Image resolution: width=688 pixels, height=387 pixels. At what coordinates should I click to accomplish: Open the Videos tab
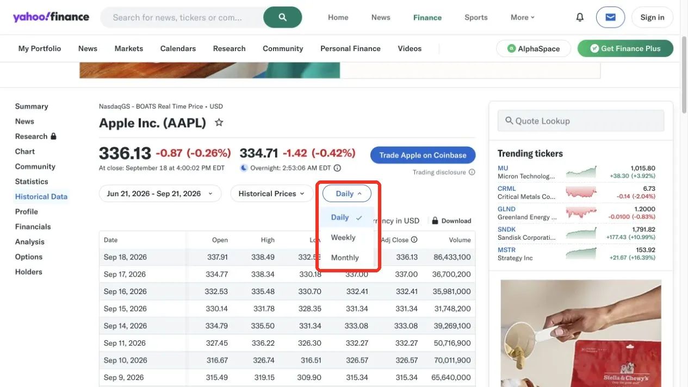pos(410,48)
